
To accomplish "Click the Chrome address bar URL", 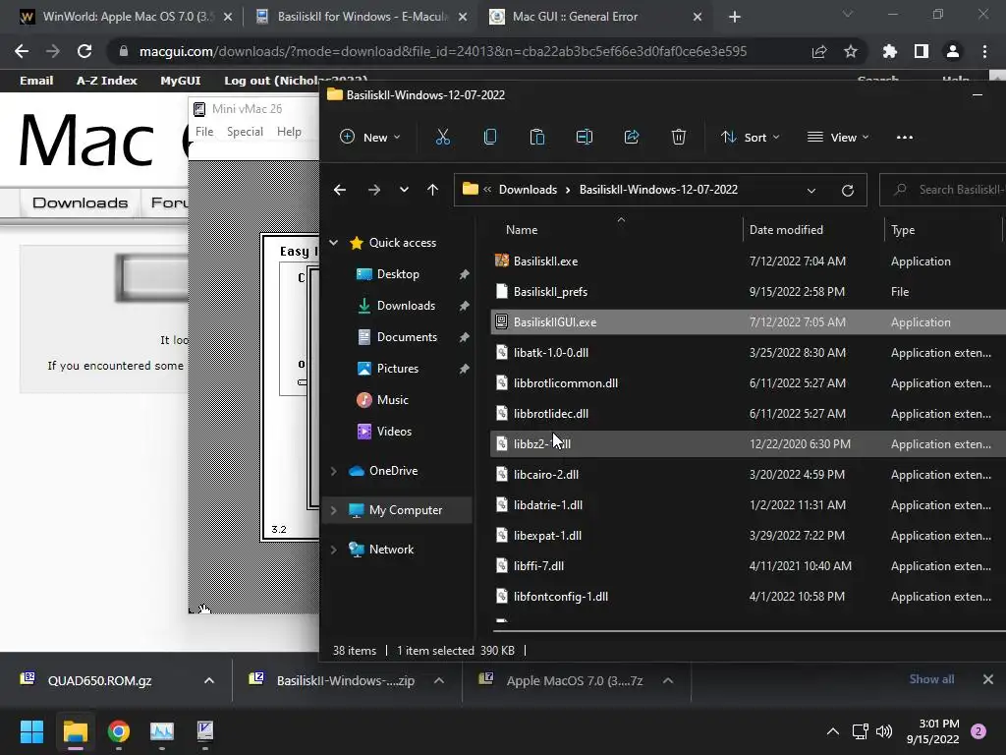I will click(x=443, y=51).
